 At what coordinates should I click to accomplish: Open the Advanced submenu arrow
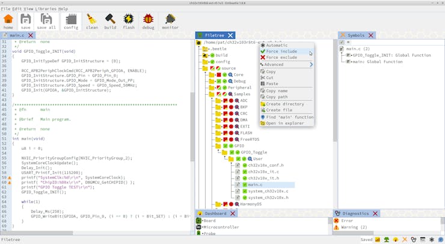pyautogui.click(x=311, y=65)
